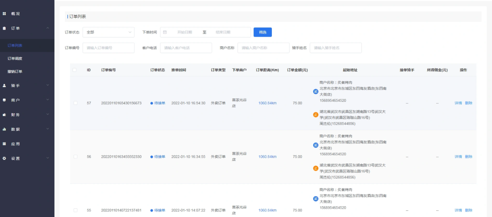This screenshot has width=492, height=217.
Task: Click the 骑手 rider person icon
Action: (5, 85)
